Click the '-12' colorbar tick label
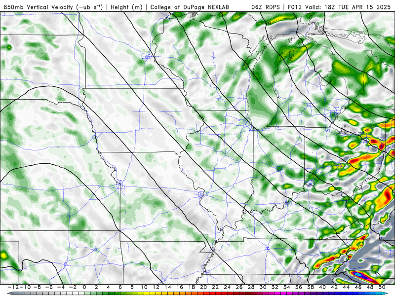This screenshot has width=395, height=296. click(13, 287)
